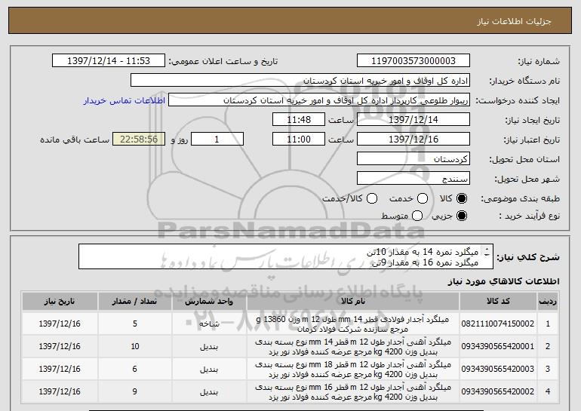This screenshot has width=581, height=411.
Task: Click the remaining days field showing 1
Action: pos(217,140)
